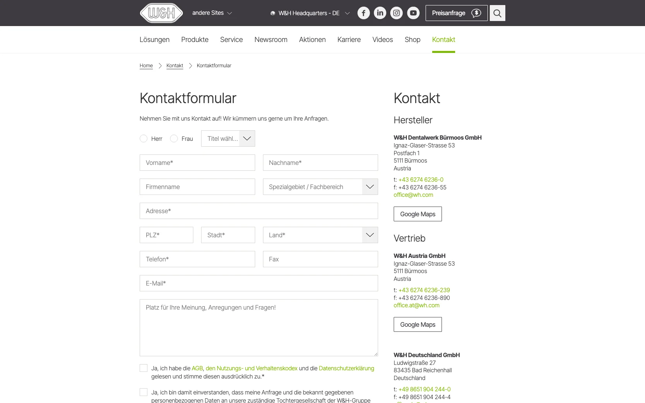Screen dimensions: 645x403
Task: Call +43 6274 6236-239 phone link
Action: [x=424, y=290]
